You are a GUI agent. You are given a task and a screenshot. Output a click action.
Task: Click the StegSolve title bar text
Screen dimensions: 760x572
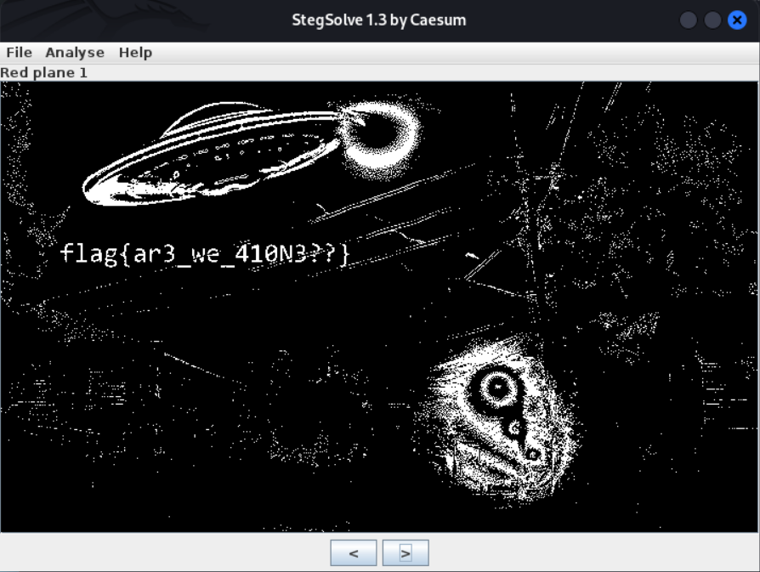[380, 20]
